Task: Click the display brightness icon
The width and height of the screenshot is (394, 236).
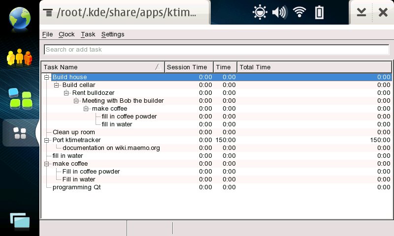Action: pos(260,12)
